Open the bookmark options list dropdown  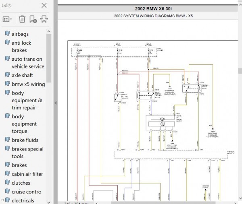7,19
